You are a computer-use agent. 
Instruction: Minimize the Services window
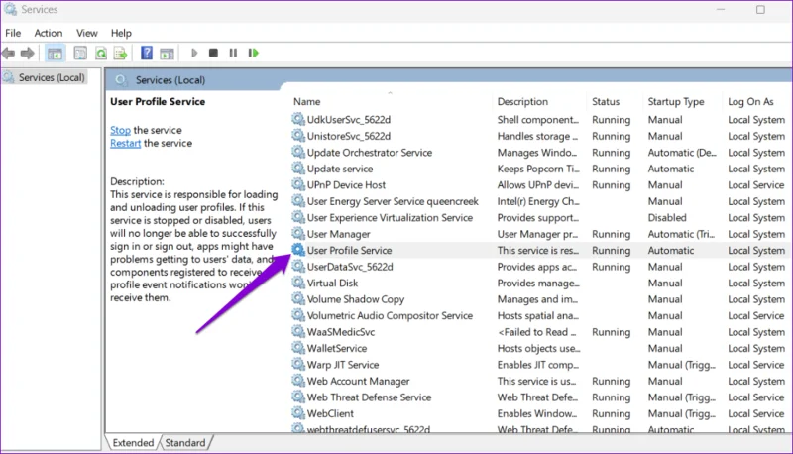click(x=721, y=10)
